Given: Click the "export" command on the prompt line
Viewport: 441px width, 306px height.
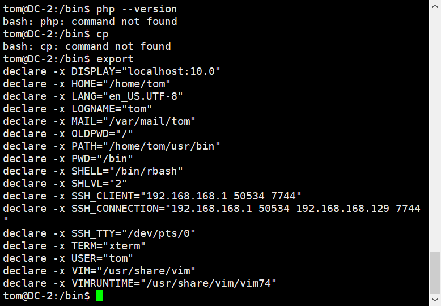Looking at the screenshot, I should click(115, 59).
